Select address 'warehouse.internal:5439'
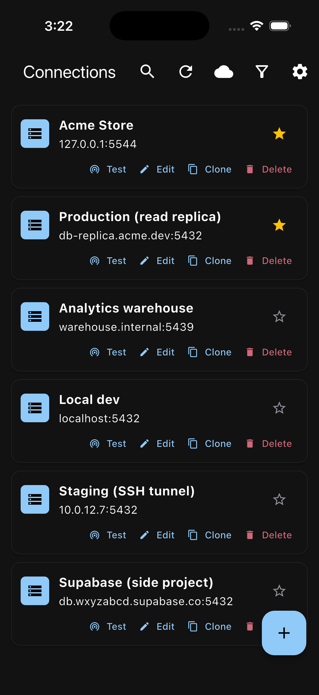Screen dimensions: 319x695 coord(126,327)
